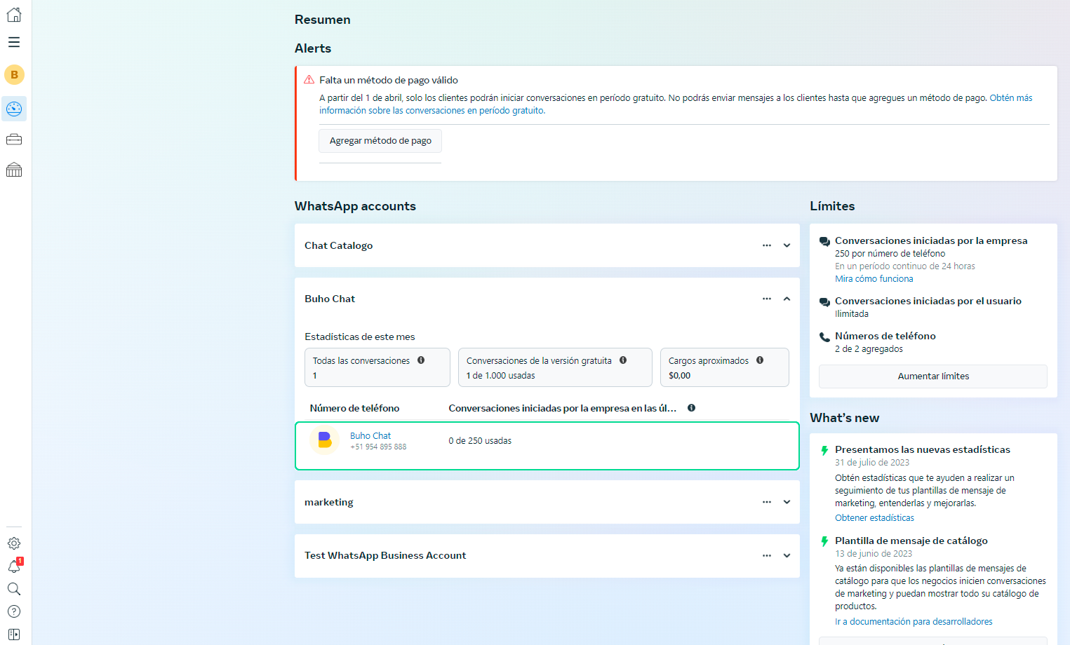Select the yellow B account avatar
The width and height of the screenshot is (1070, 645).
pos(14,74)
